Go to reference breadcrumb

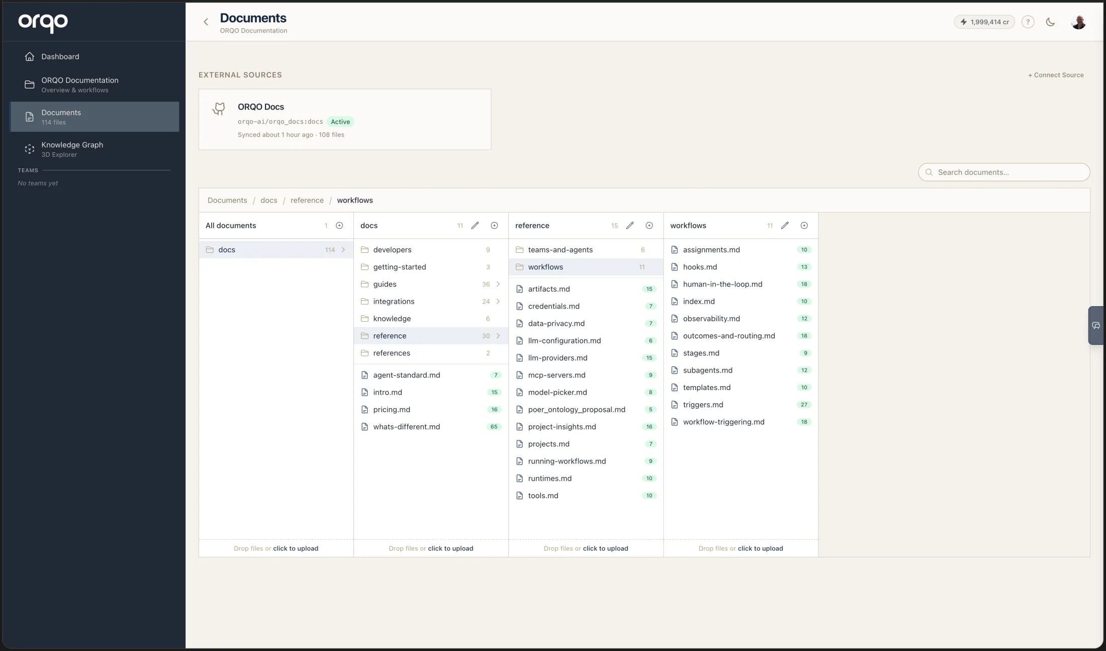307,201
